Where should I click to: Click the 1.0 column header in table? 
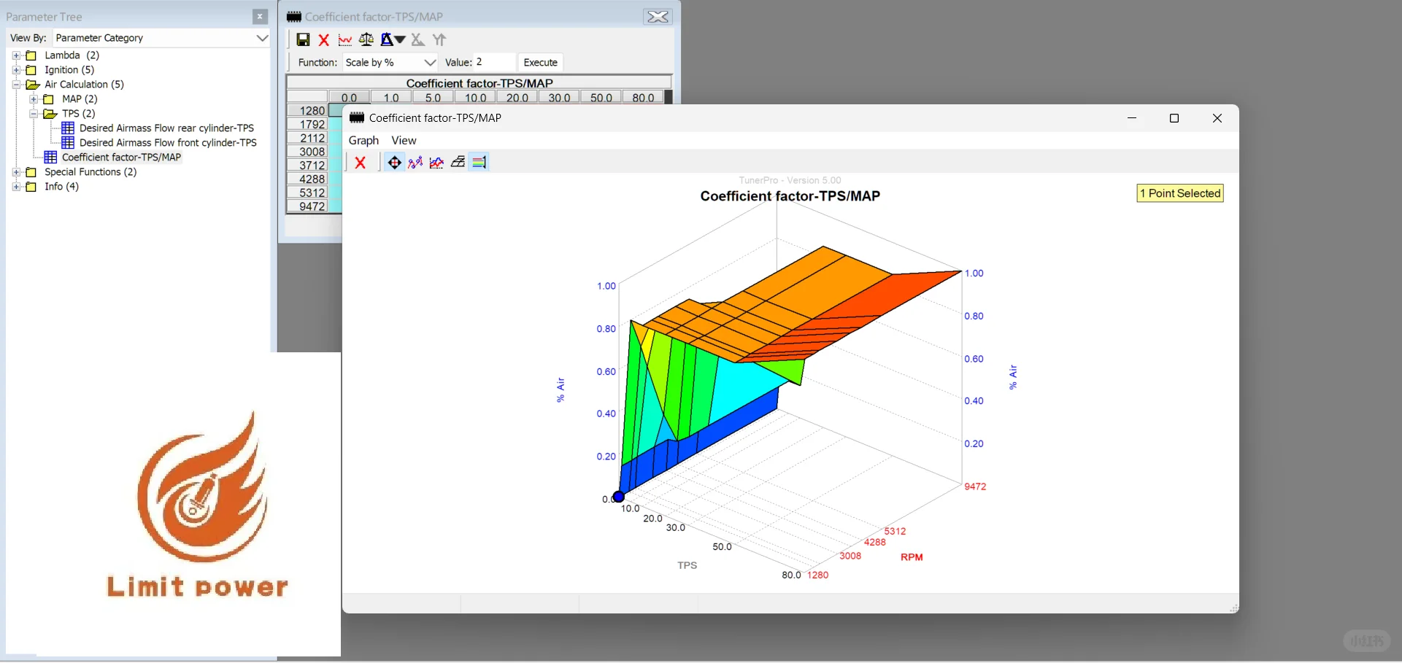click(391, 98)
